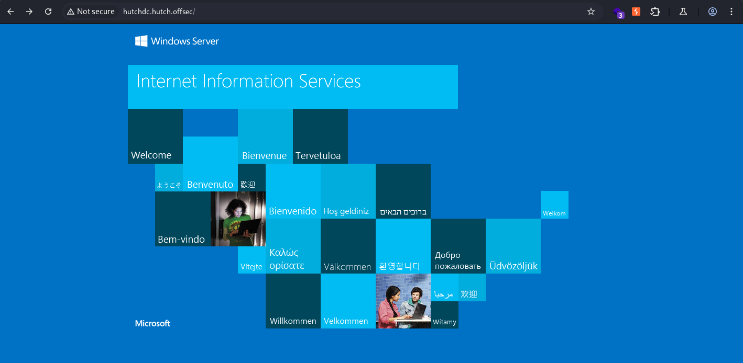Click the "欢迎" tile

(472, 287)
